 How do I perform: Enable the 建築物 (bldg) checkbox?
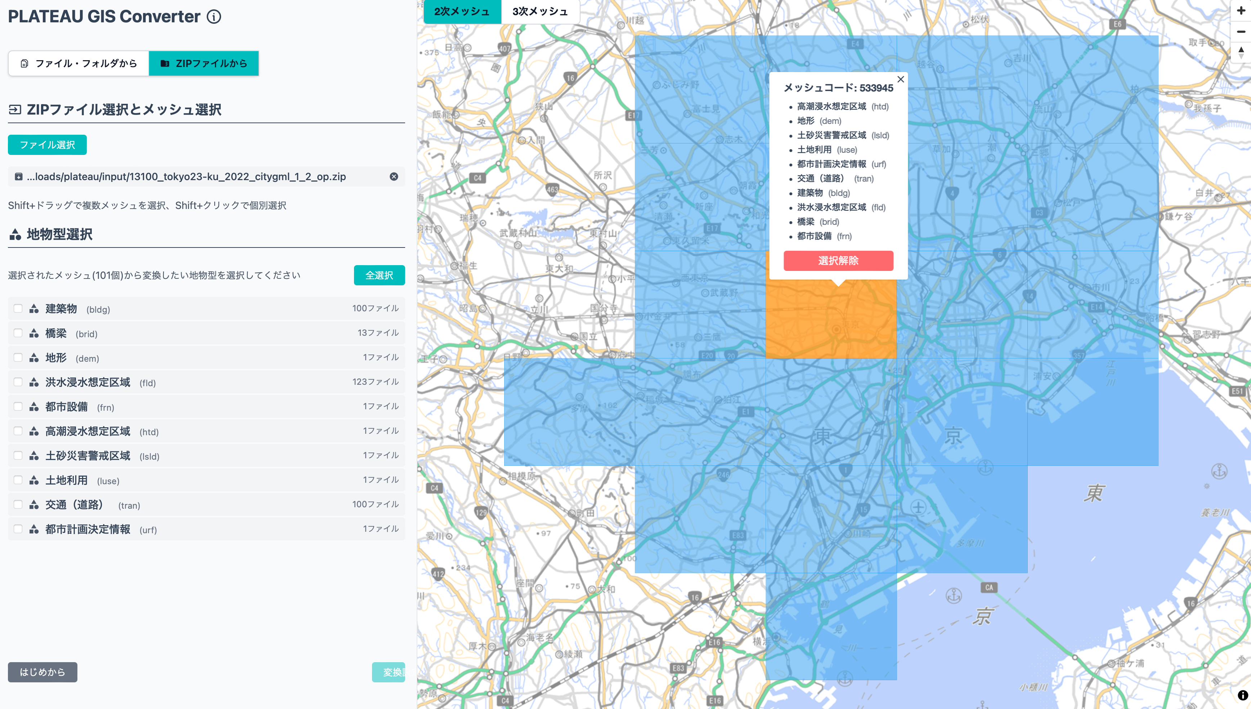[x=18, y=309]
